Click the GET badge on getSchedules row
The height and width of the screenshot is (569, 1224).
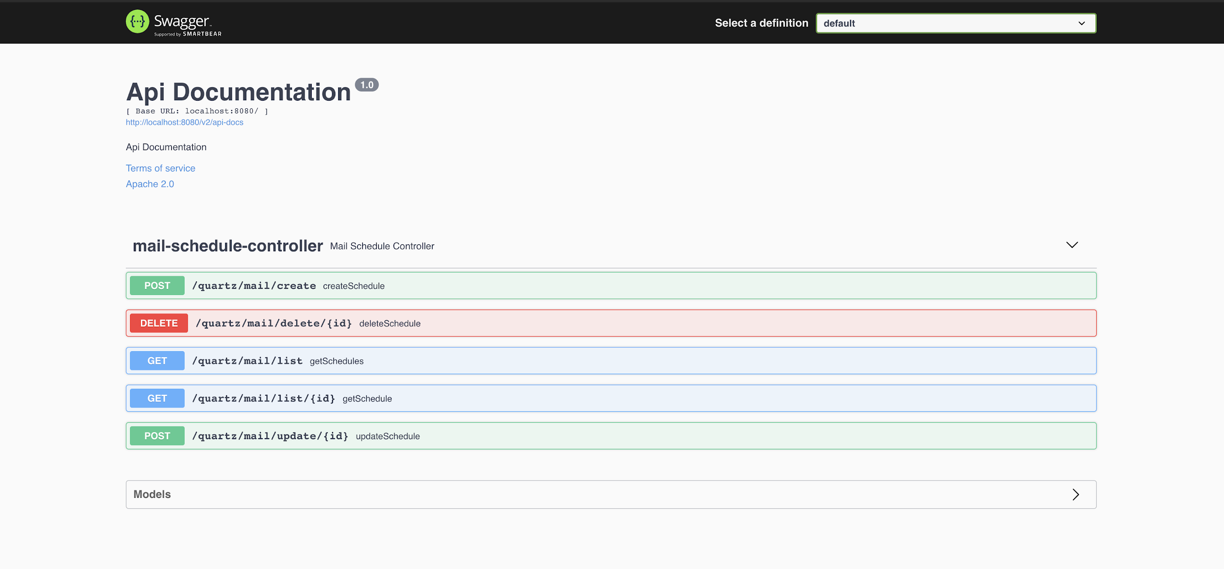click(157, 360)
